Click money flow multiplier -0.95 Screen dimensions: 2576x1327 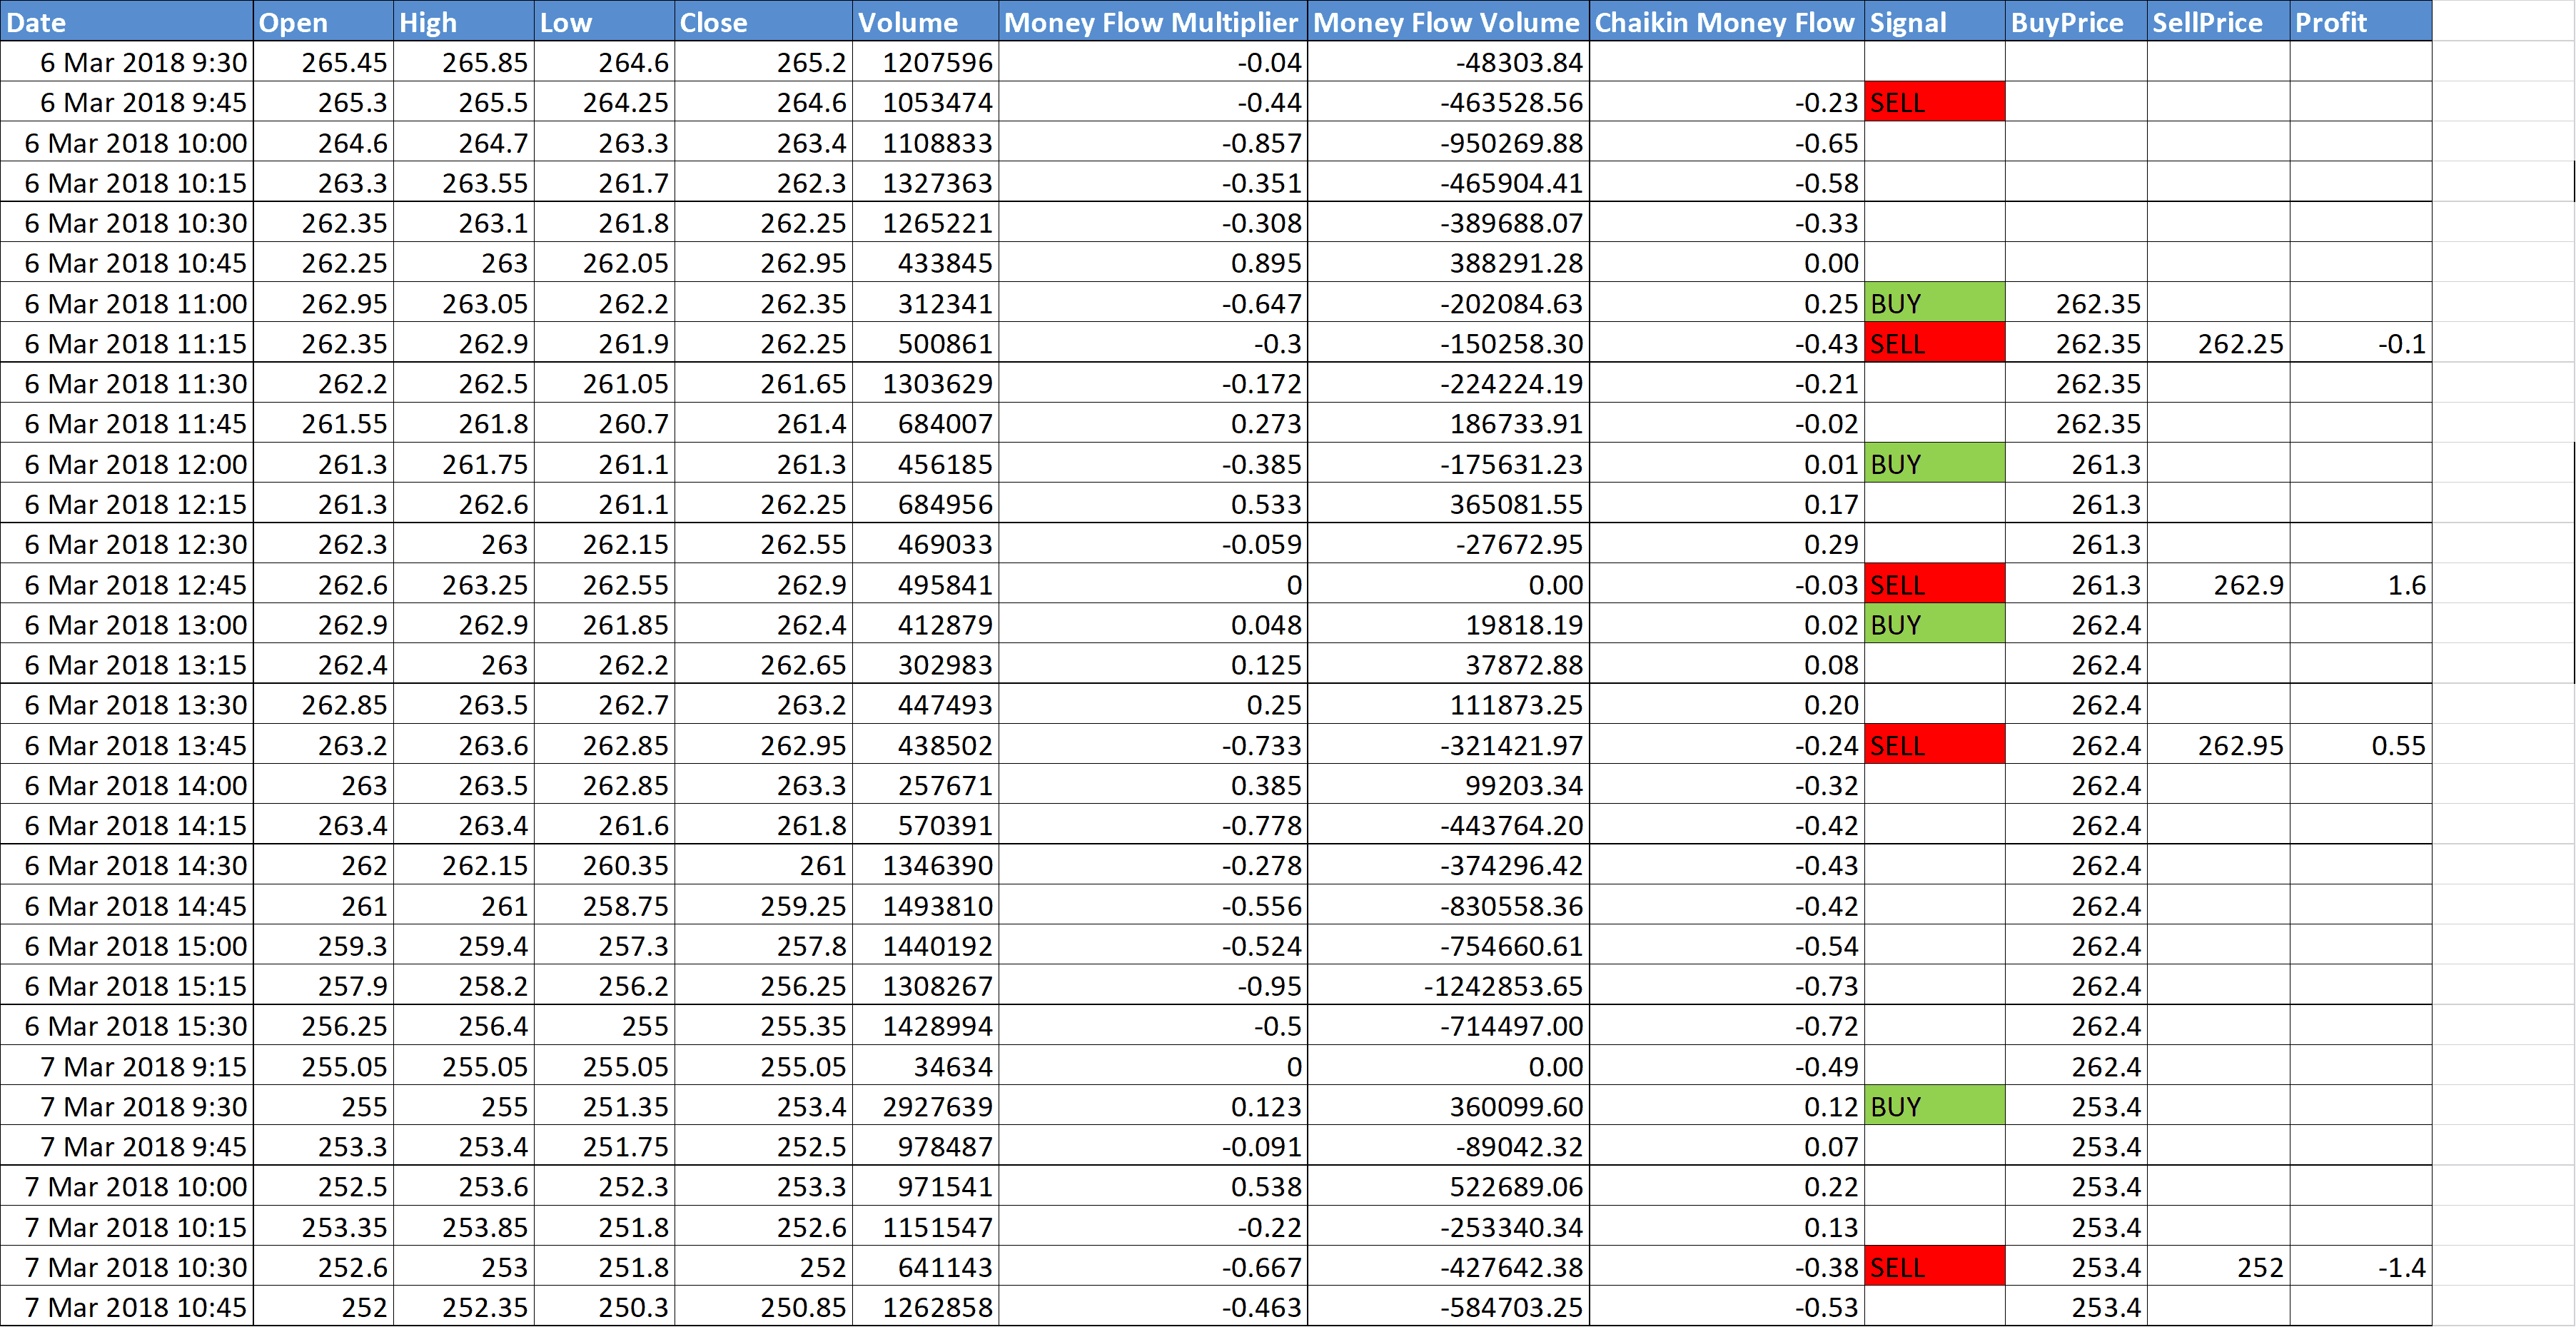point(1153,986)
